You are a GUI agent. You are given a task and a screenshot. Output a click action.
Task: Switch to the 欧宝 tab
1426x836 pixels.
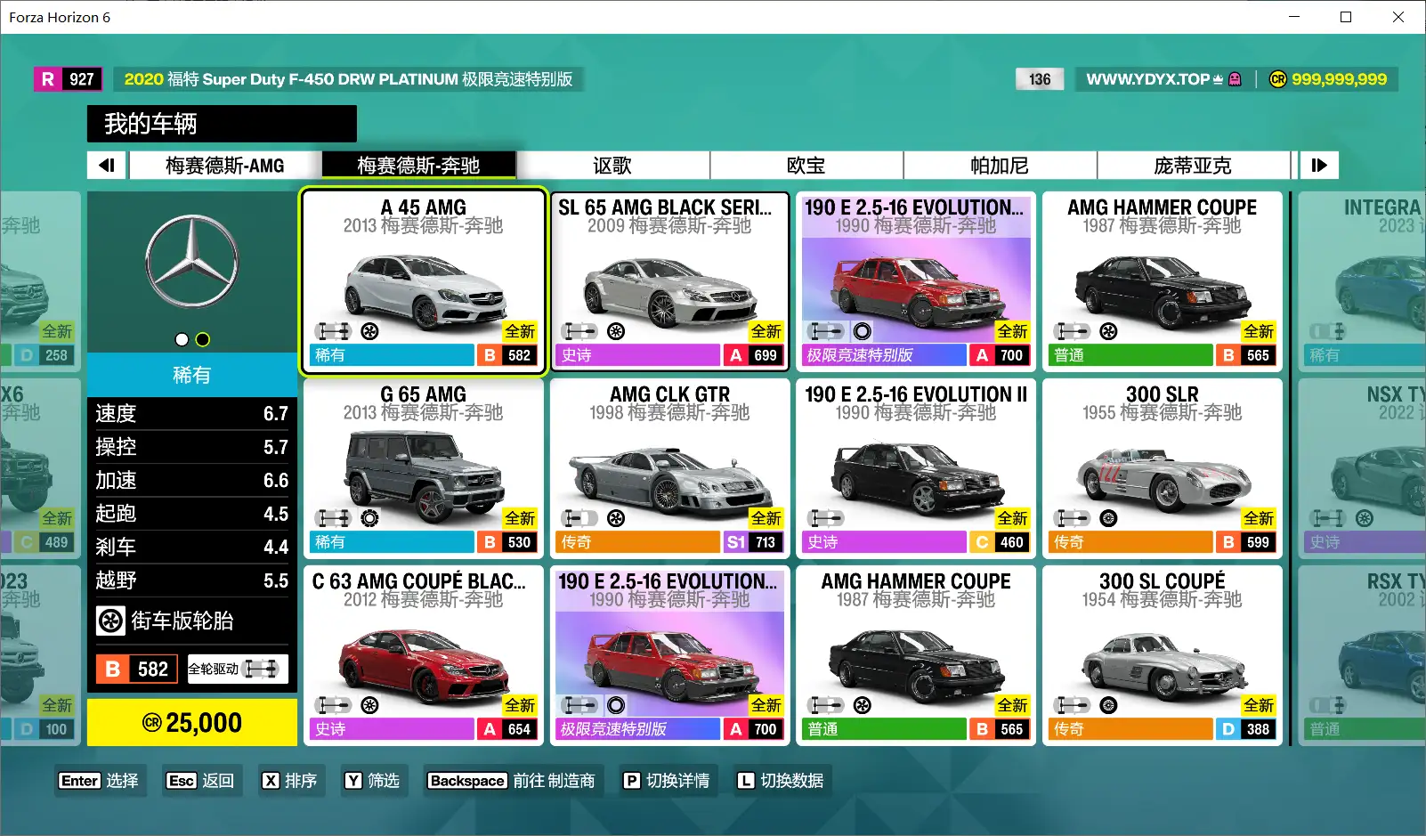[806, 166]
